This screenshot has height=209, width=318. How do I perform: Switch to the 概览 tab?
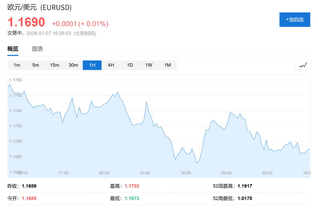pos(13,49)
